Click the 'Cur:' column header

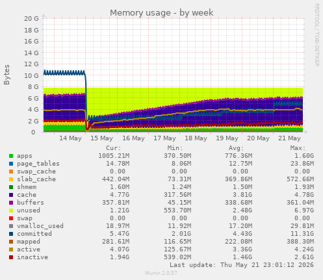click(114, 148)
